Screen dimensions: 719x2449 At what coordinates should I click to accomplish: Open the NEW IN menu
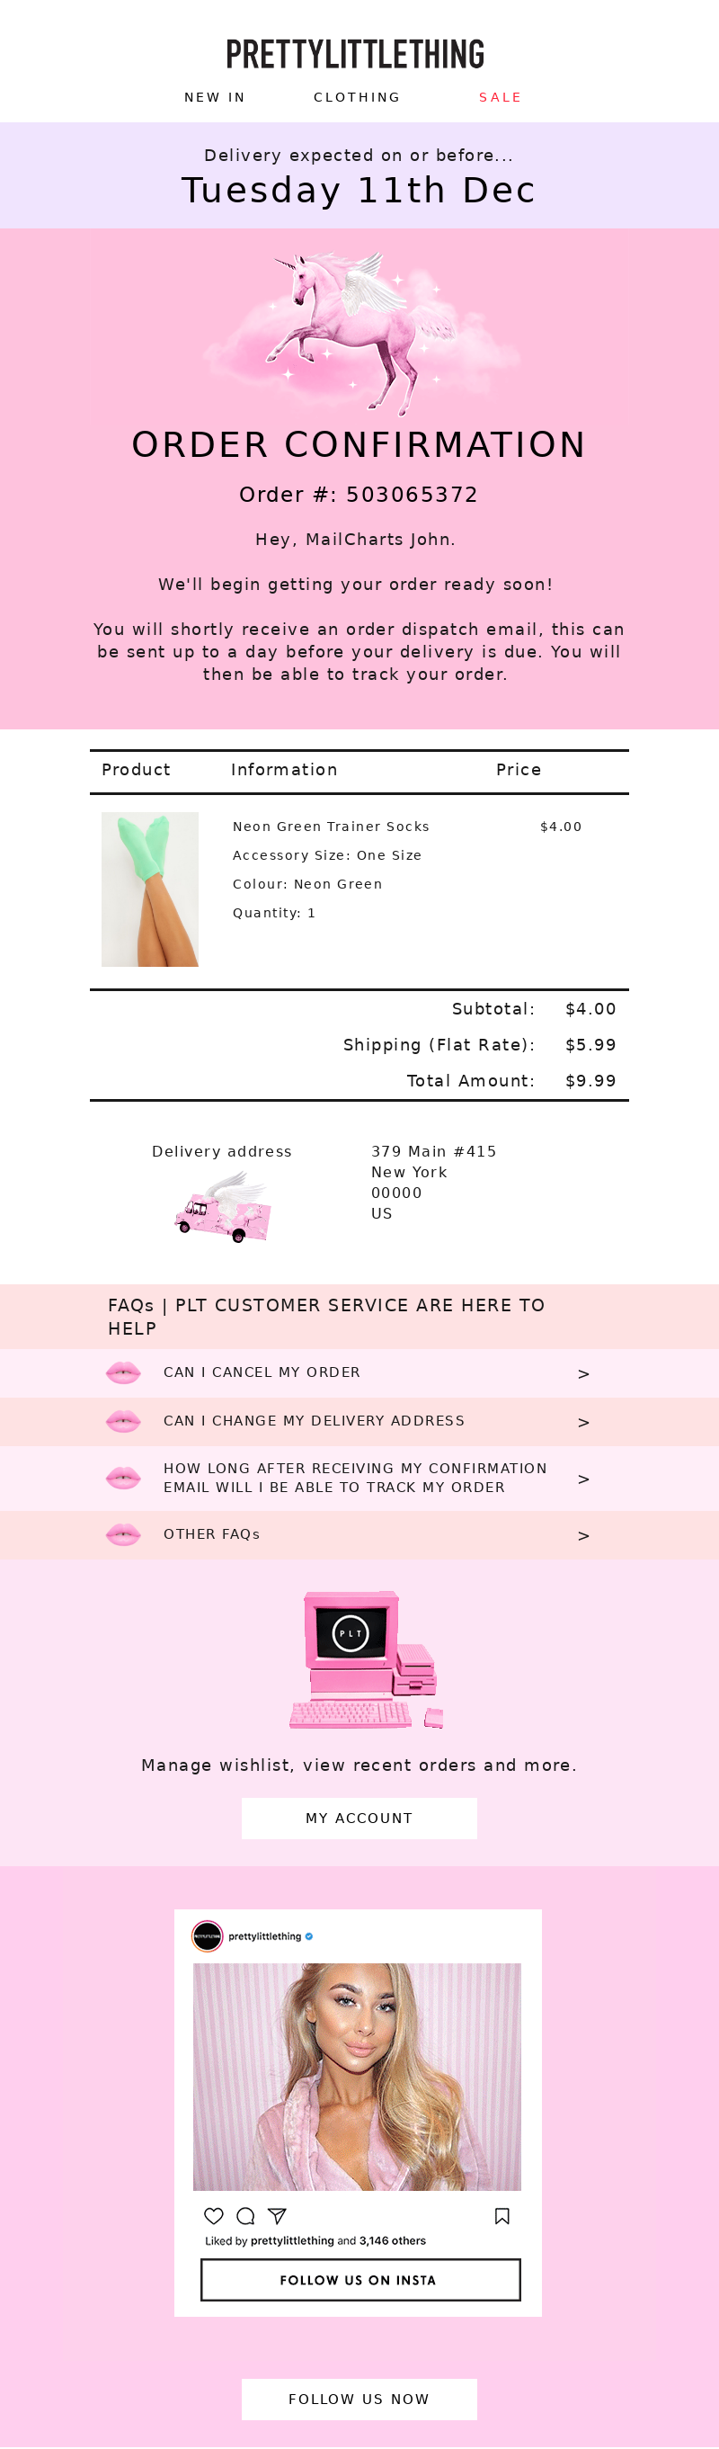tap(215, 97)
